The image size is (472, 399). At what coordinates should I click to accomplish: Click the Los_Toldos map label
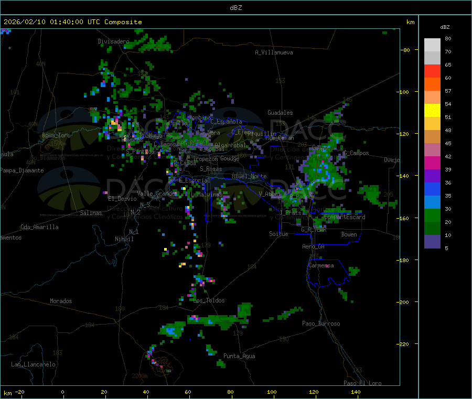[x=209, y=300]
